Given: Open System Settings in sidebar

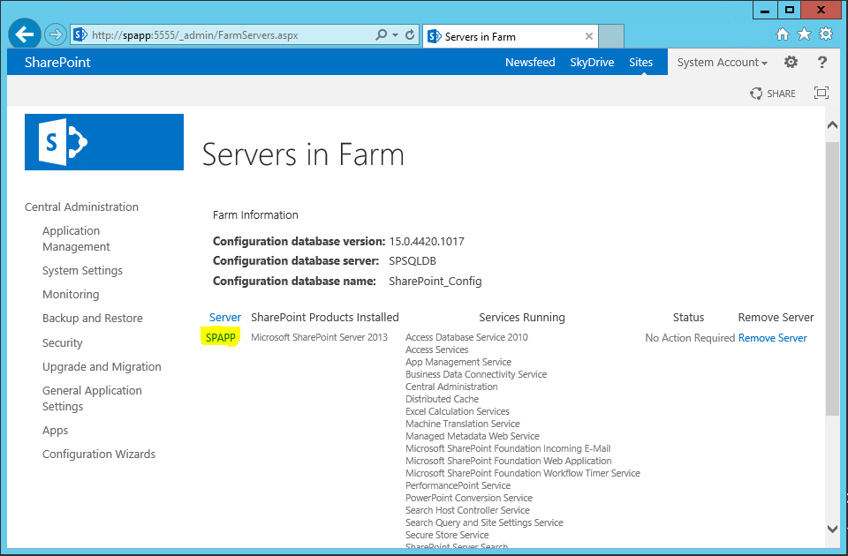Looking at the screenshot, I should (x=82, y=270).
